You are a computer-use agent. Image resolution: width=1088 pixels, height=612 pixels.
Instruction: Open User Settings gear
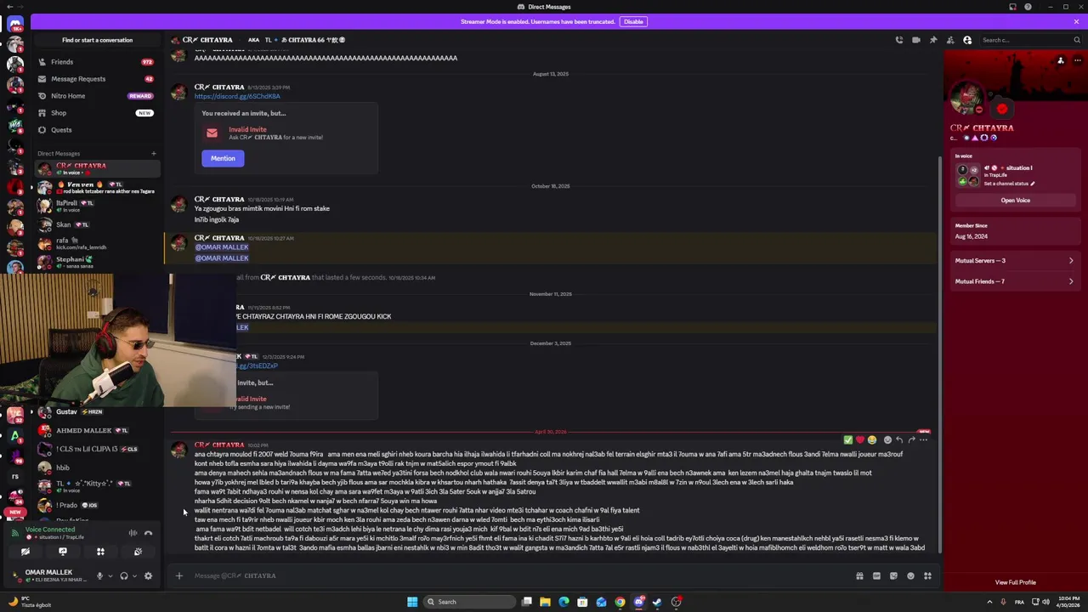tap(148, 576)
